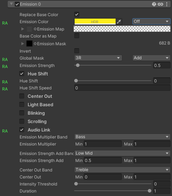The width and height of the screenshot is (172, 196).
Task: Pick color with the Emission Color eyedropper
Action: [x=119, y=22]
